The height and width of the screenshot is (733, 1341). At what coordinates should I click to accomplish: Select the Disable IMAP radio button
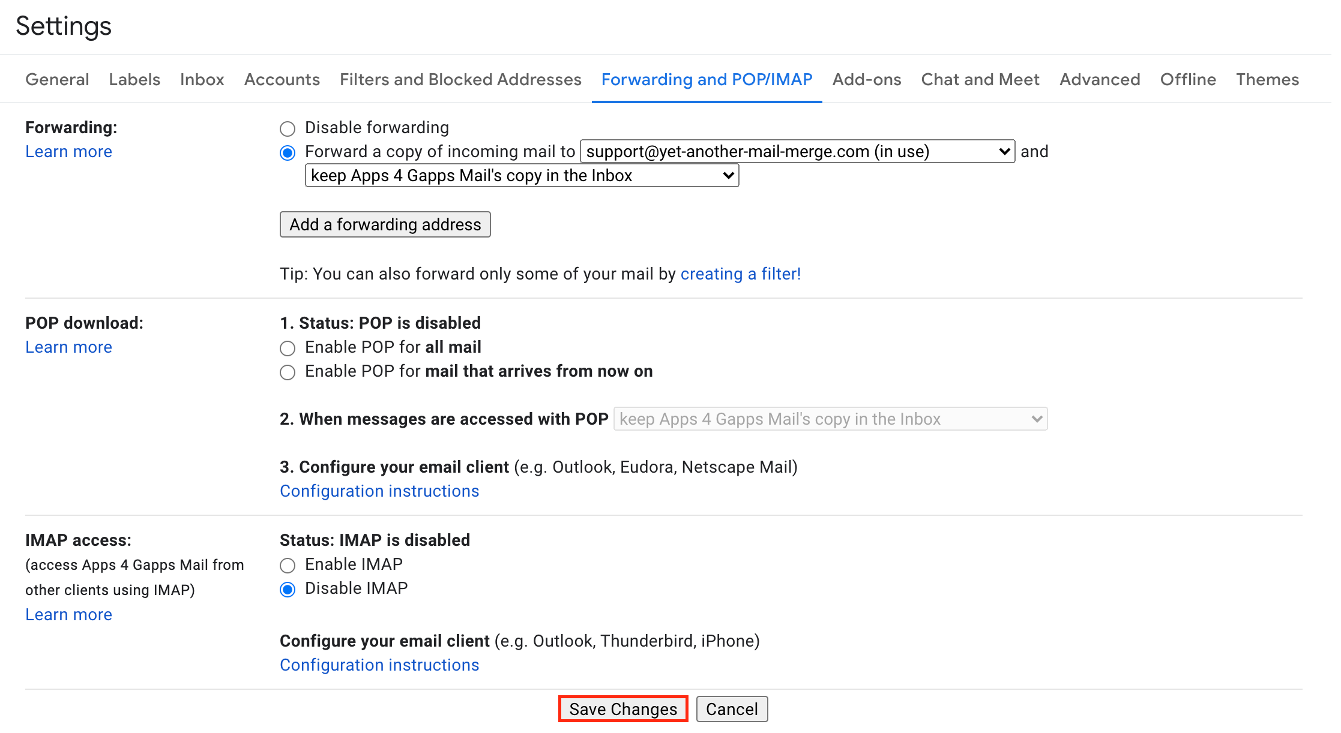[x=288, y=589]
